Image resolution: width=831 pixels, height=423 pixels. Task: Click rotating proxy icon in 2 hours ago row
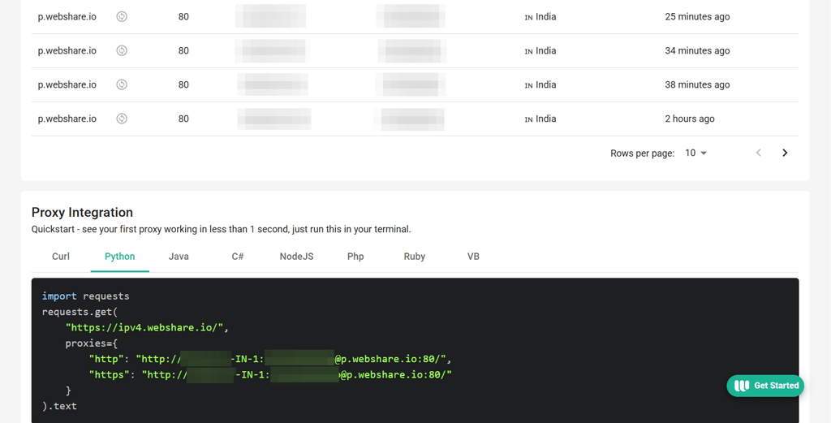point(122,119)
